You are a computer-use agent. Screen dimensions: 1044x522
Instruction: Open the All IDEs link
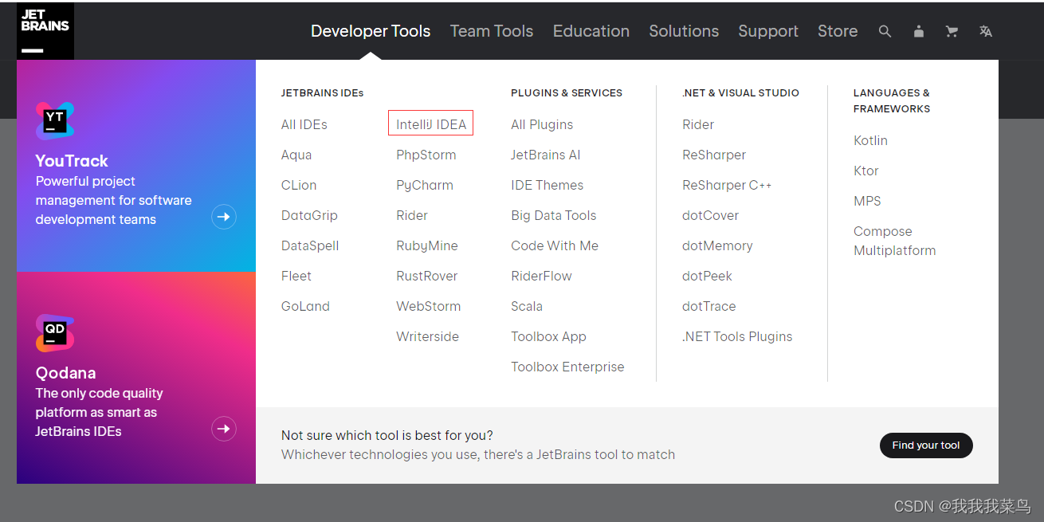point(304,124)
